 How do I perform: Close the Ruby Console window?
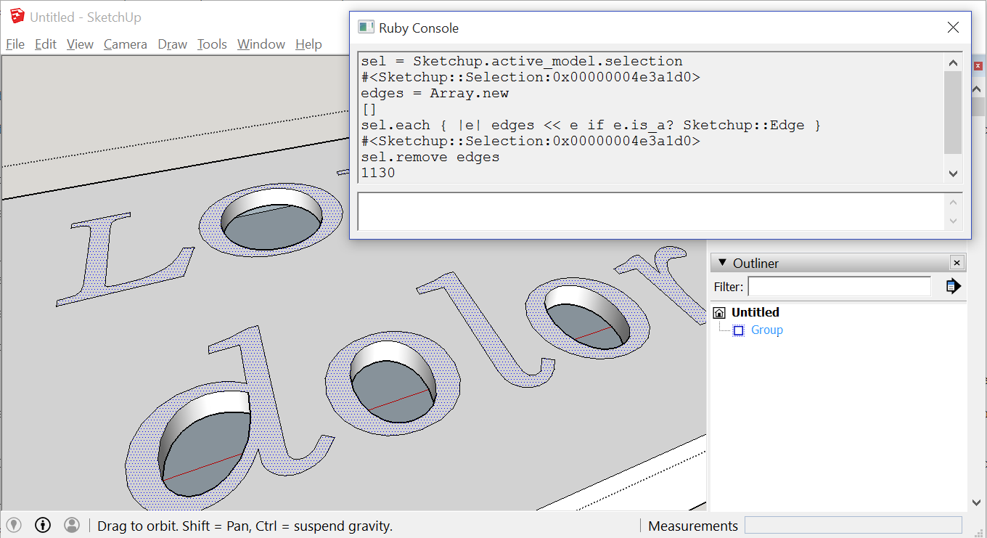(953, 28)
